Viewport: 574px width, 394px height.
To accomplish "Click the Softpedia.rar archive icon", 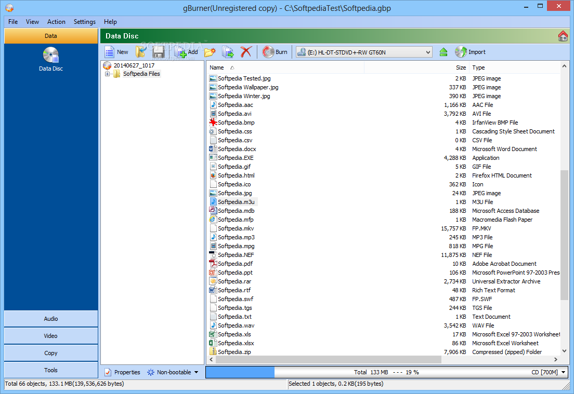I will coord(213,281).
